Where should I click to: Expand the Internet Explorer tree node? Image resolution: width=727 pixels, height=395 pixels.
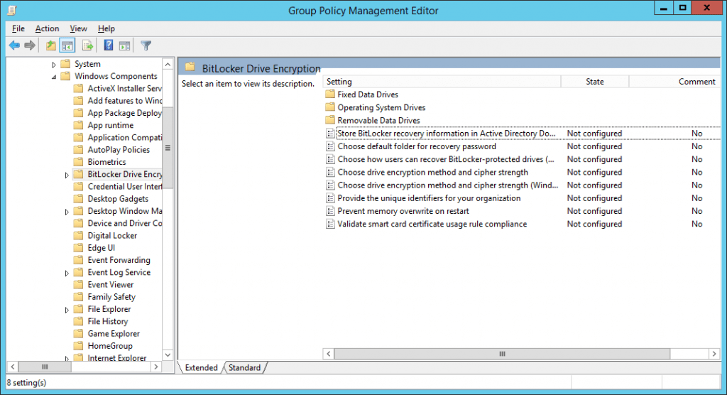(x=67, y=358)
